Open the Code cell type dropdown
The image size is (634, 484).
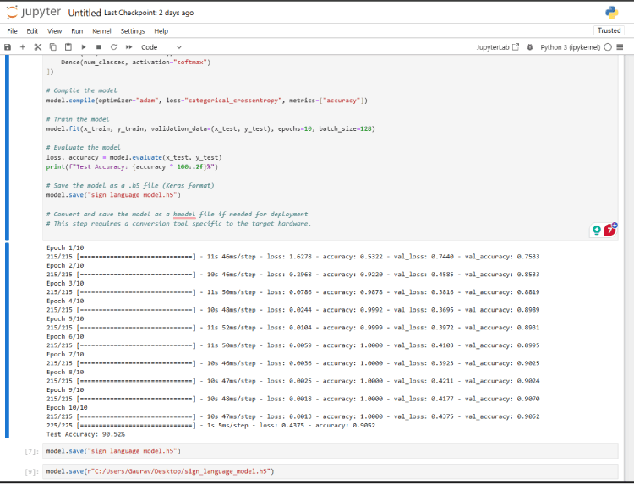coord(161,47)
